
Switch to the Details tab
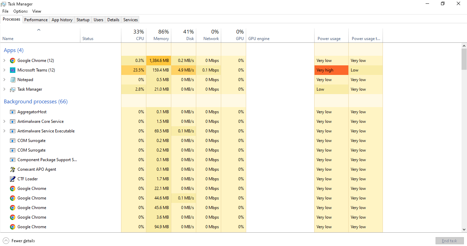[x=113, y=20]
